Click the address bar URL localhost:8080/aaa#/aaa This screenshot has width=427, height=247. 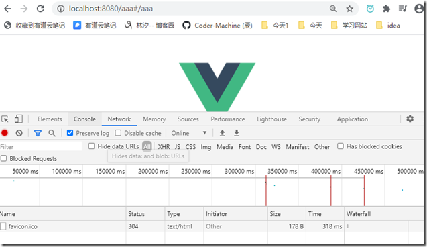(111, 9)
